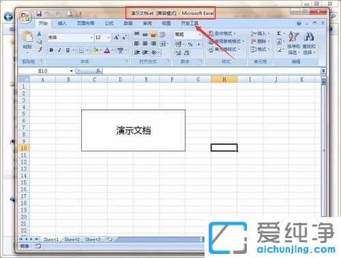Open the 页面布局 Page Layout tab
This screenshot has height=258, width=341.
tap(85, 23)
